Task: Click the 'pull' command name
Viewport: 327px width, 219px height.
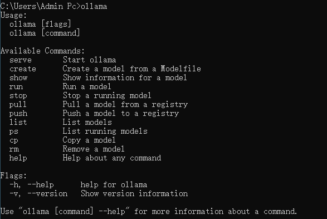Action: pos(18,105)
